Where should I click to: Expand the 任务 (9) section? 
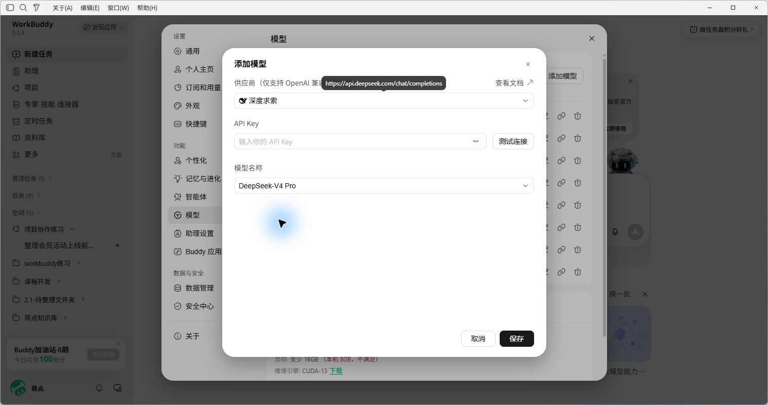tap(26, 195)
